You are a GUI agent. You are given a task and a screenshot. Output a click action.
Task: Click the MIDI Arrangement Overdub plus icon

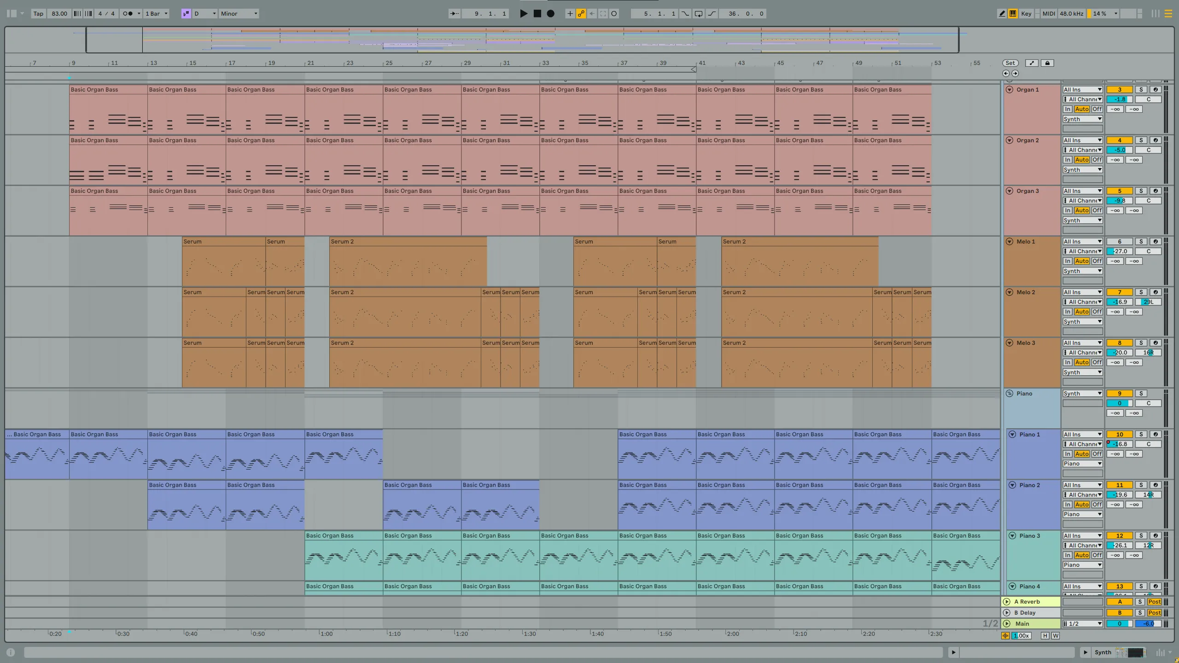click(570, 13)
